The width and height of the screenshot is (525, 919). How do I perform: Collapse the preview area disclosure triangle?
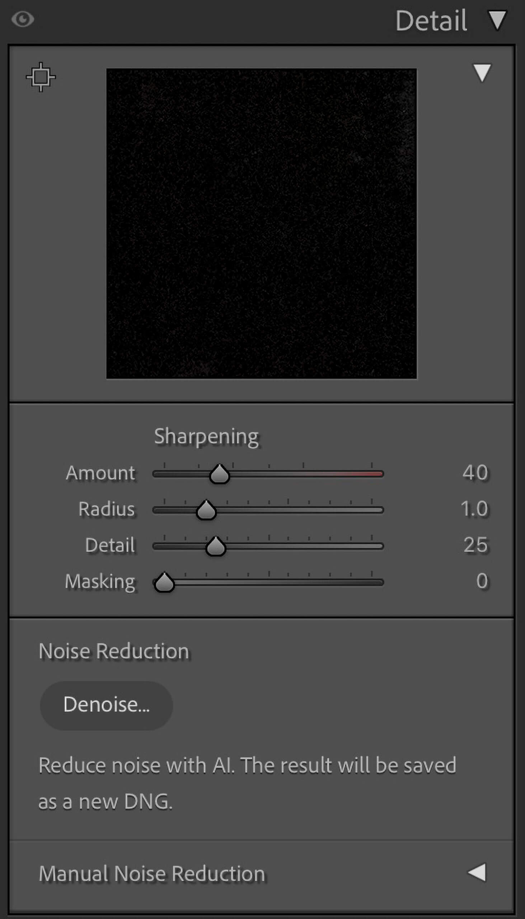[x=482, y=73]
